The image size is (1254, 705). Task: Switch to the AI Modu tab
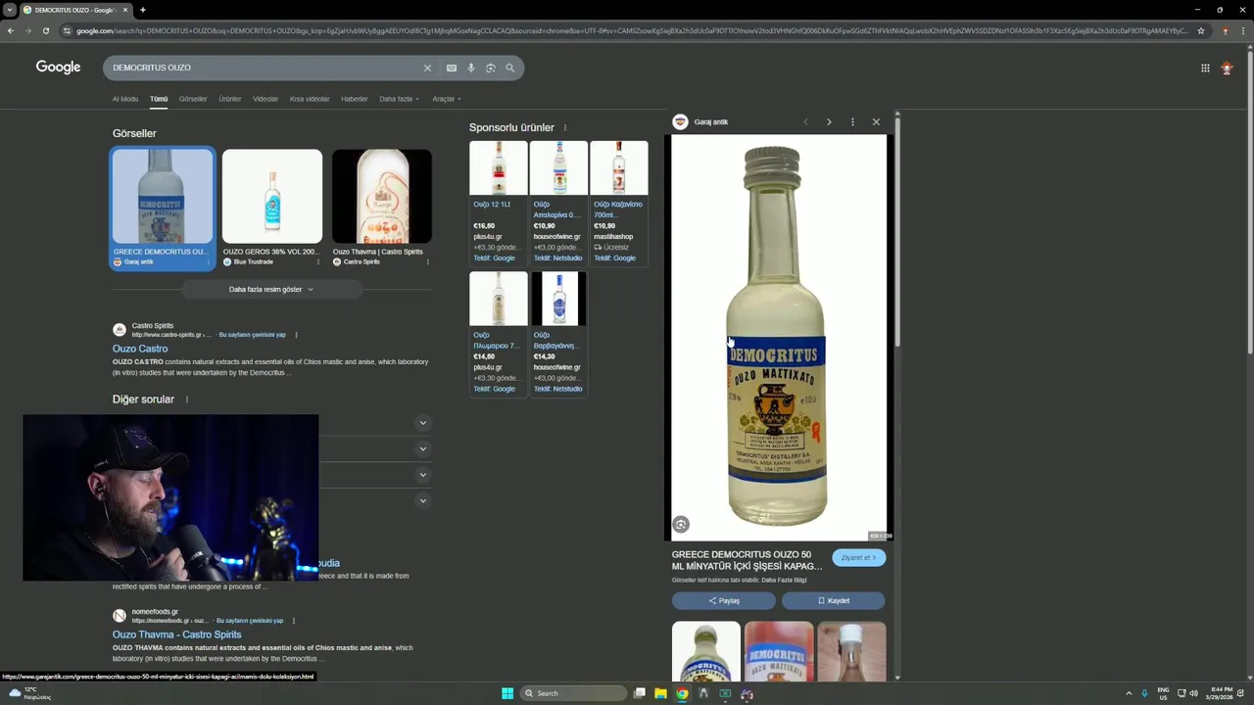(125, 99)
